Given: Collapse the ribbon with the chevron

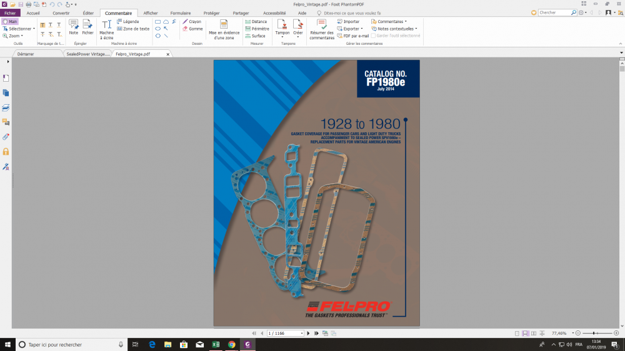Looking at the screenshot, I should click(620, 44).
